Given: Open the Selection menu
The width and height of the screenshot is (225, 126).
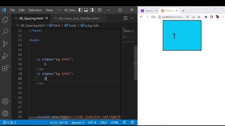Looking at the screenshot, I should (35, 10).
